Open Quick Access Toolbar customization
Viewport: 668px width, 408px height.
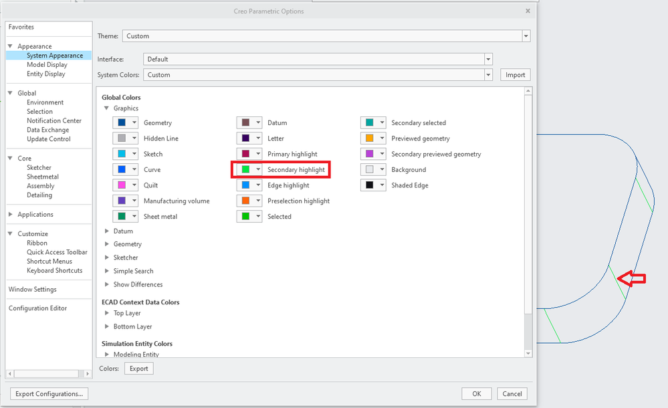coord(57,252)
